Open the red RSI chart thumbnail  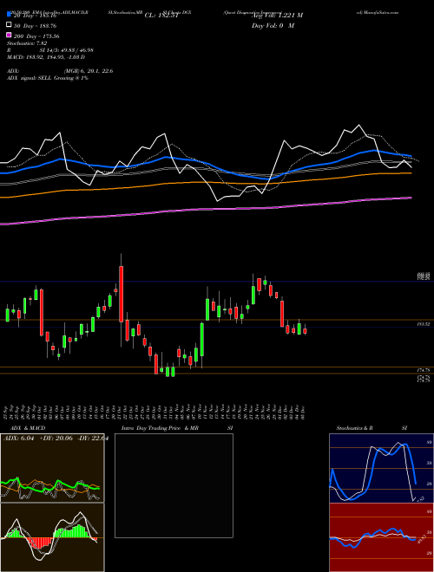[381, 537]
